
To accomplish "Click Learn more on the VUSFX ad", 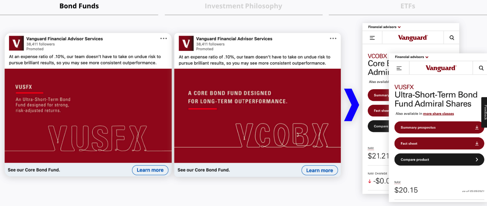I will (150, 170).
